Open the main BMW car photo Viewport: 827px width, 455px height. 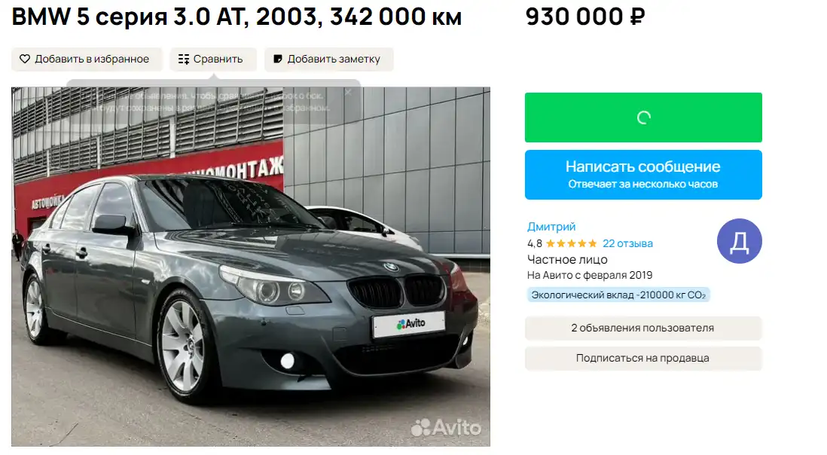pos(251,267)
